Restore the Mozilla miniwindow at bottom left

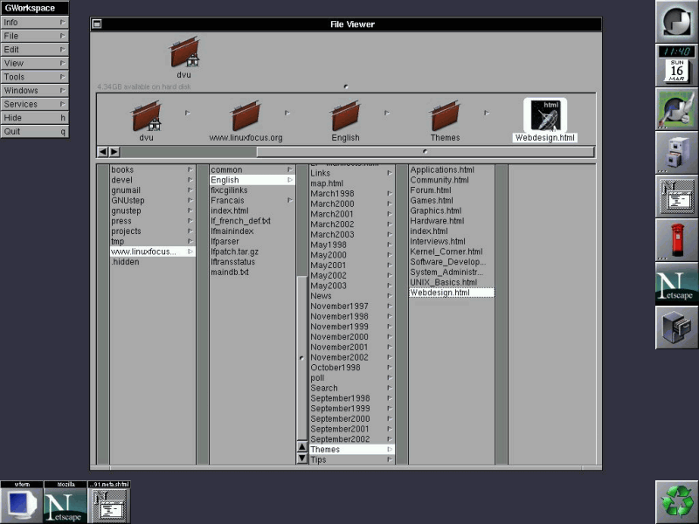click(65, 504)
